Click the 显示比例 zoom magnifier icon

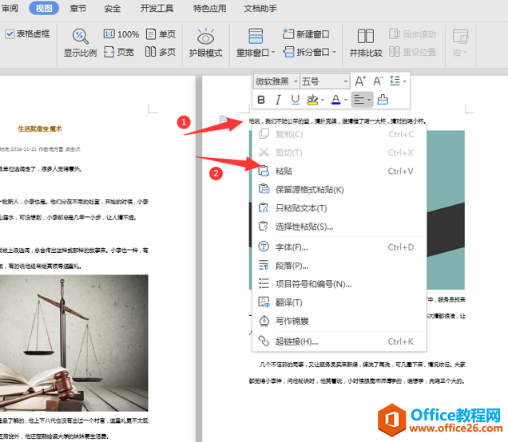click(x=81, y=36)
